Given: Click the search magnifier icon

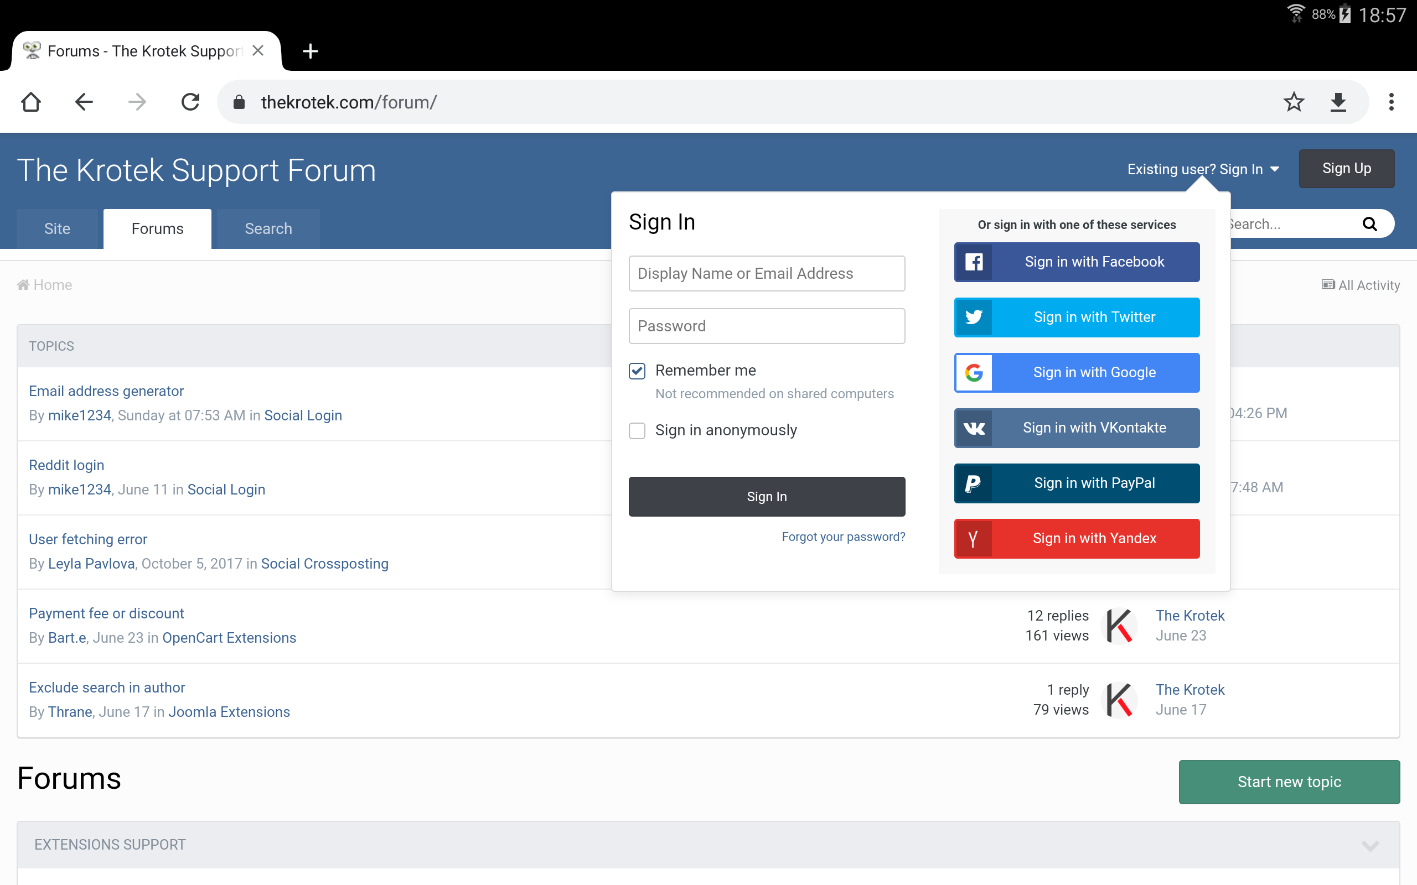Looking at the screenshot, I should 1369,223.
